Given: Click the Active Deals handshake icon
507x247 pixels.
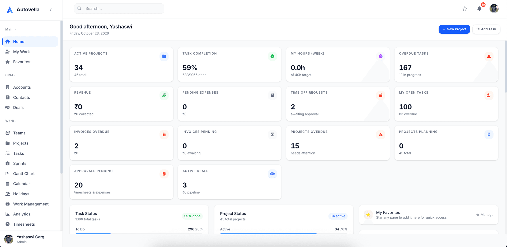Looking at the screenshot, I should 272,174.
